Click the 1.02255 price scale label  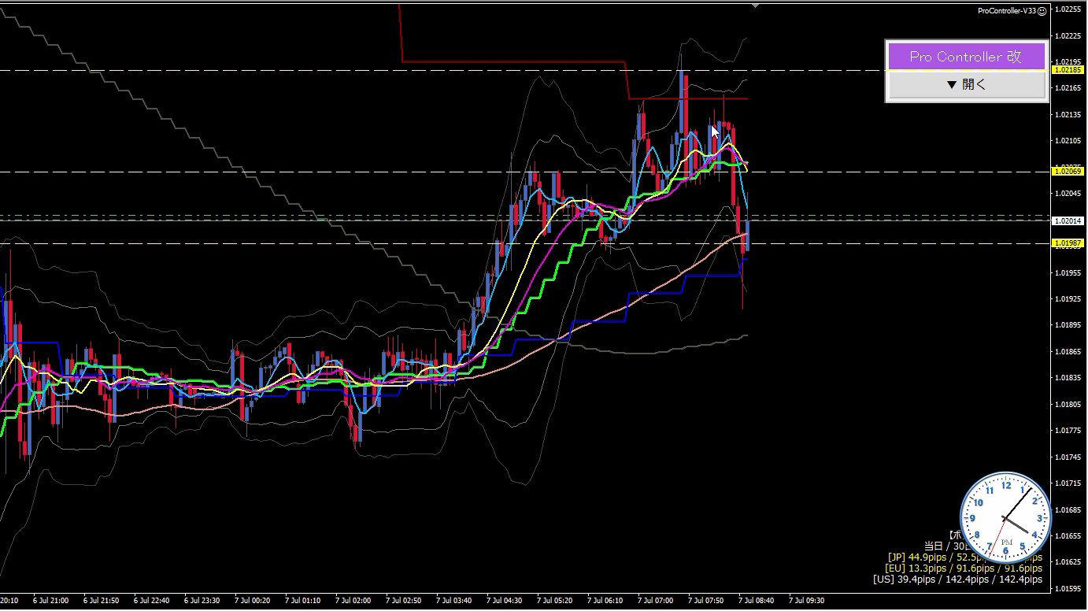1068,9
